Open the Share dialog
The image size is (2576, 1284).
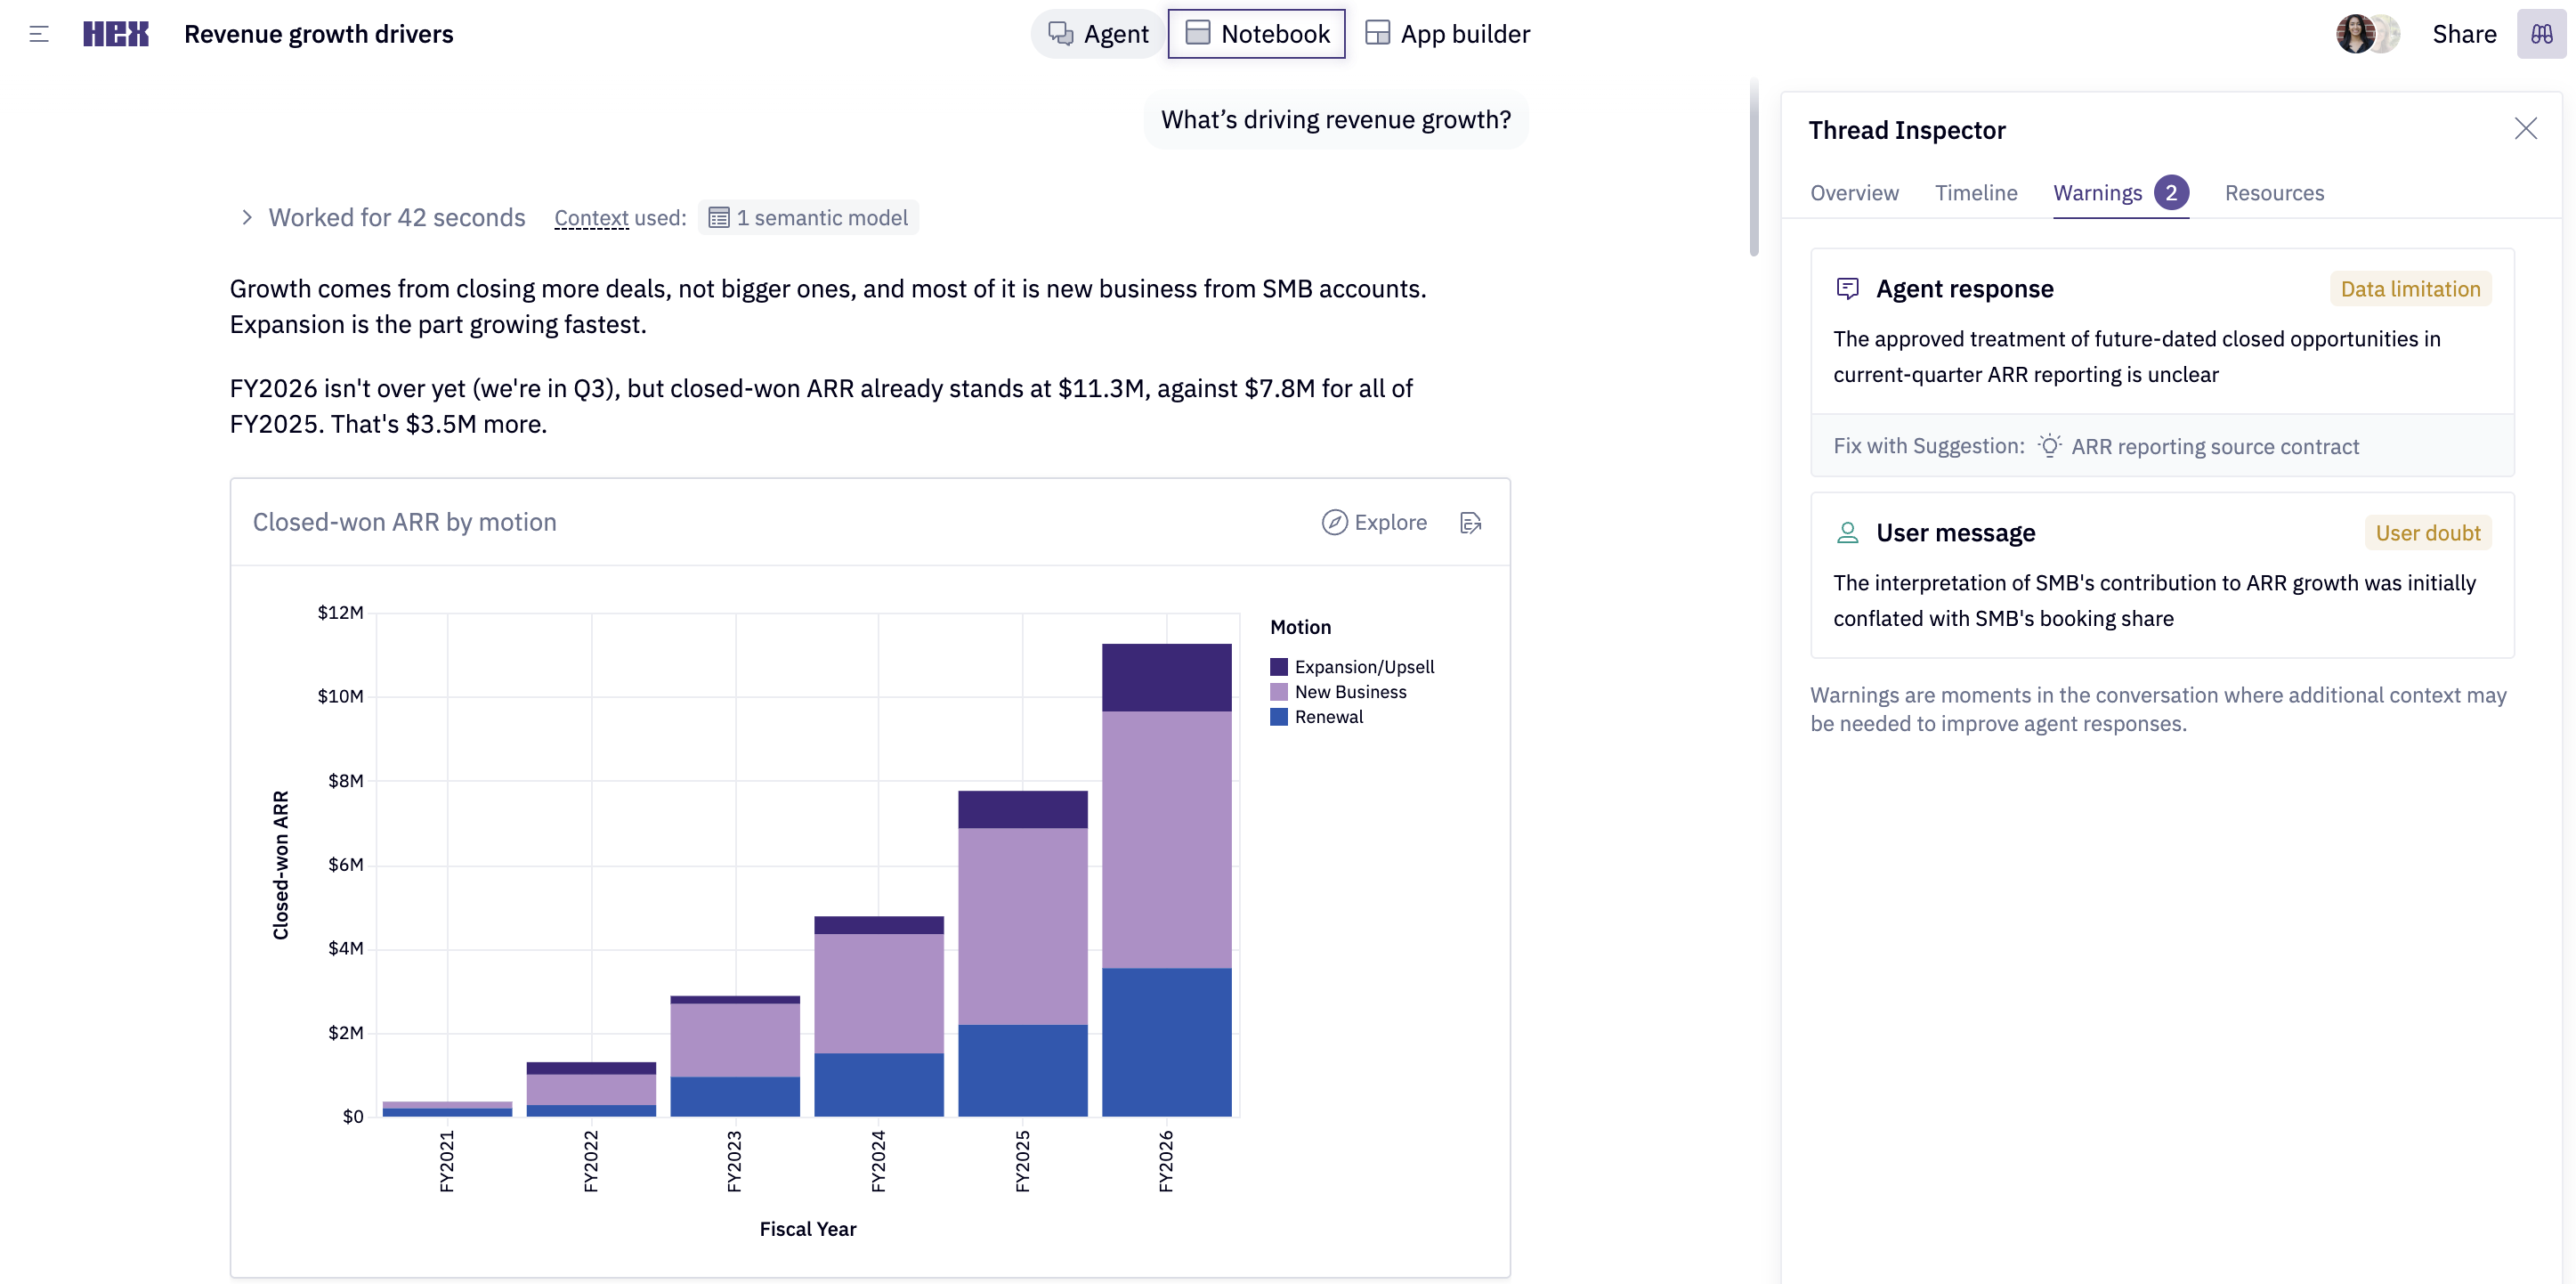coord(2463,34)
